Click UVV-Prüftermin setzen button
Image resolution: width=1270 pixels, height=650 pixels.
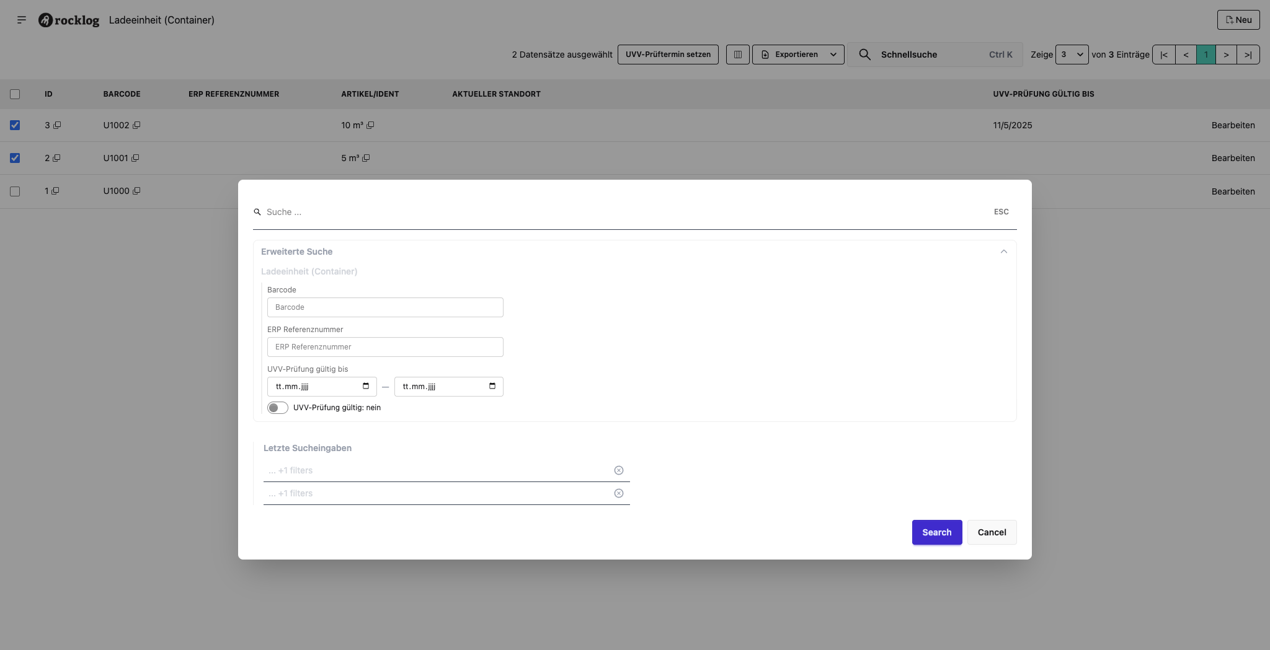click(668, 55)
